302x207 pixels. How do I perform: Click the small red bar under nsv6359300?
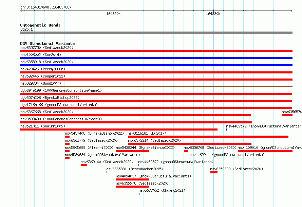tap(214, 172)
